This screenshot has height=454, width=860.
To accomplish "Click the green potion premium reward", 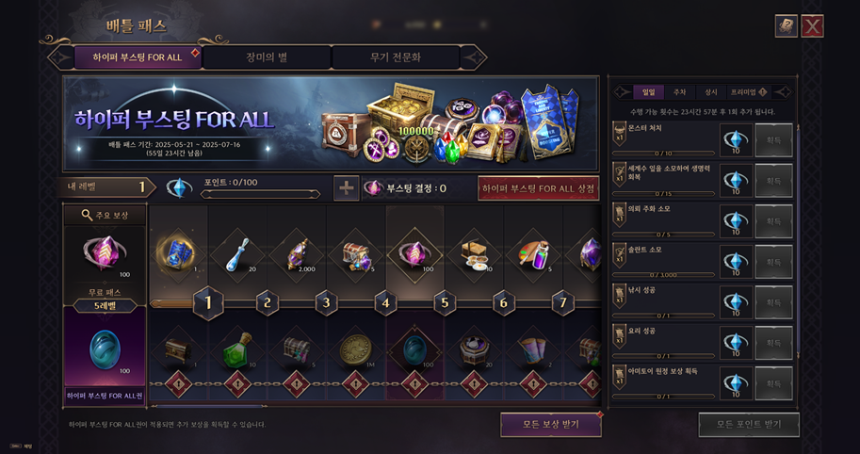I will (x=237, y=350).
